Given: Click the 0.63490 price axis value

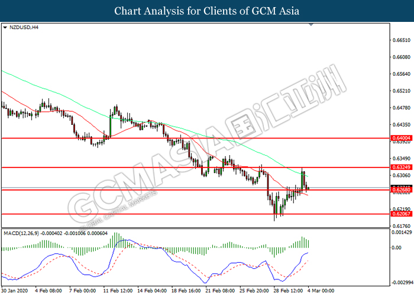Looking at the screenshot, I should [402, 159].
